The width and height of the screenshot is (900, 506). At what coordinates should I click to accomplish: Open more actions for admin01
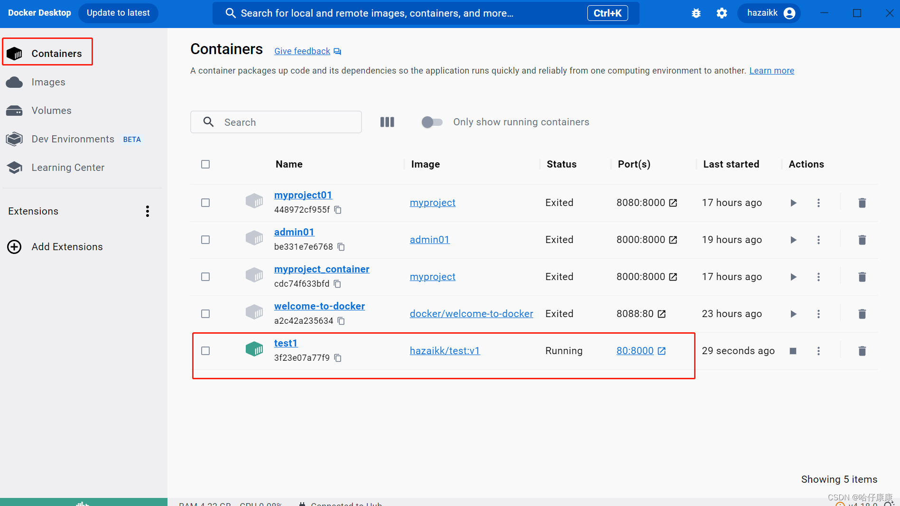pos(818,240)
